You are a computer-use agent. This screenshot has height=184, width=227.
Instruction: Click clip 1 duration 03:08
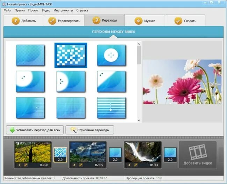(44, 165)
